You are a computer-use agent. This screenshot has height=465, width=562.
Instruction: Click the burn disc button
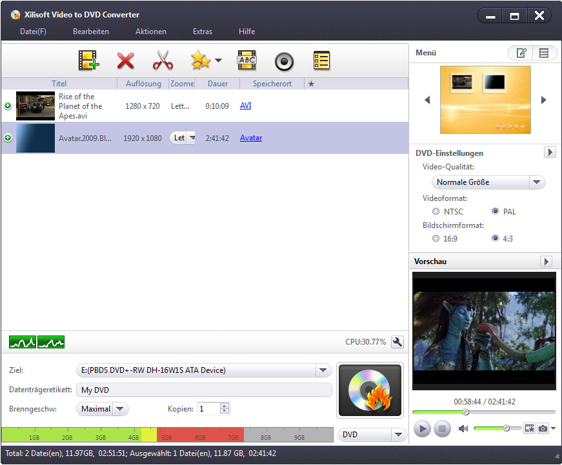coord(370,390)
